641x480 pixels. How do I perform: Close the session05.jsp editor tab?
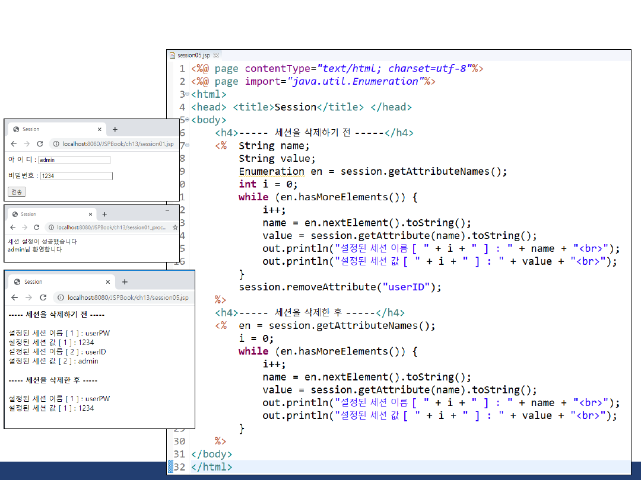(x=216, y=55)
